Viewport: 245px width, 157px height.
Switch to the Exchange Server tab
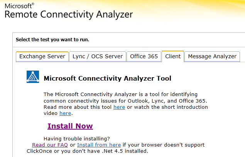point(42,57)
